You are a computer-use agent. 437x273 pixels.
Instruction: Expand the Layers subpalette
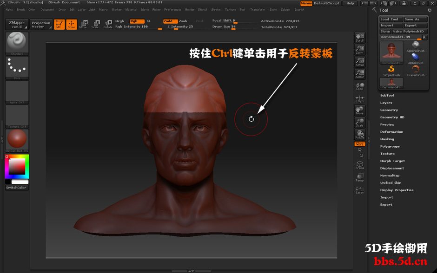(x=386, y=103)
